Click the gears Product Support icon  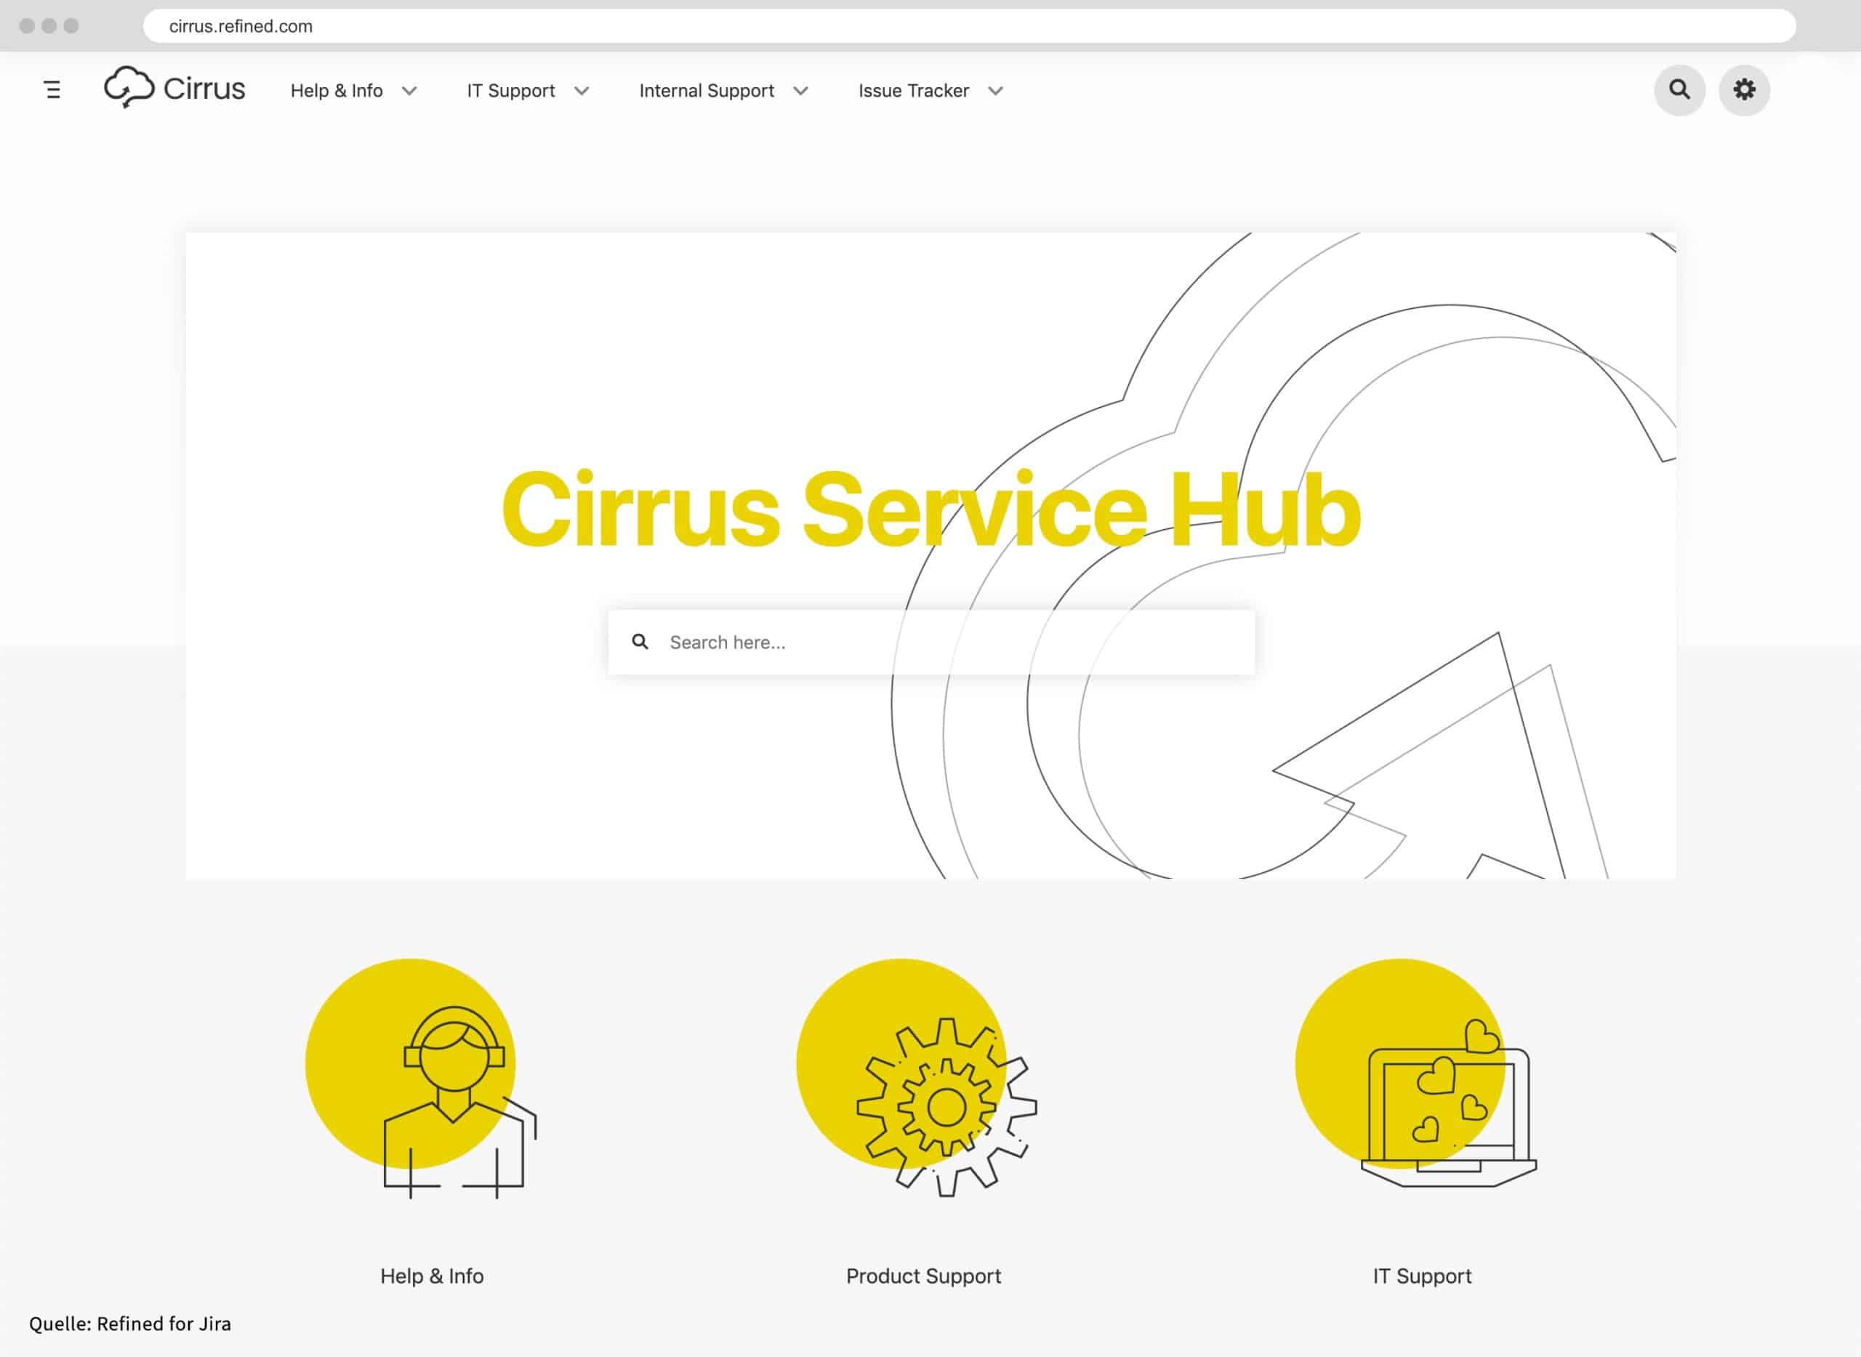917,1078
